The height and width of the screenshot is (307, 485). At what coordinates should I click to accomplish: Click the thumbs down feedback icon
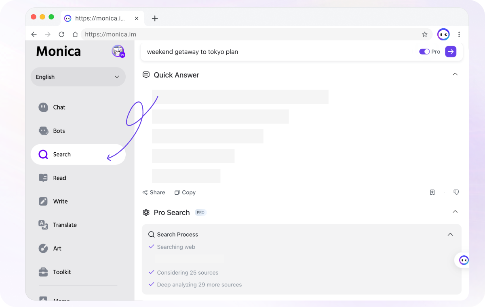(x=456, y=192)
